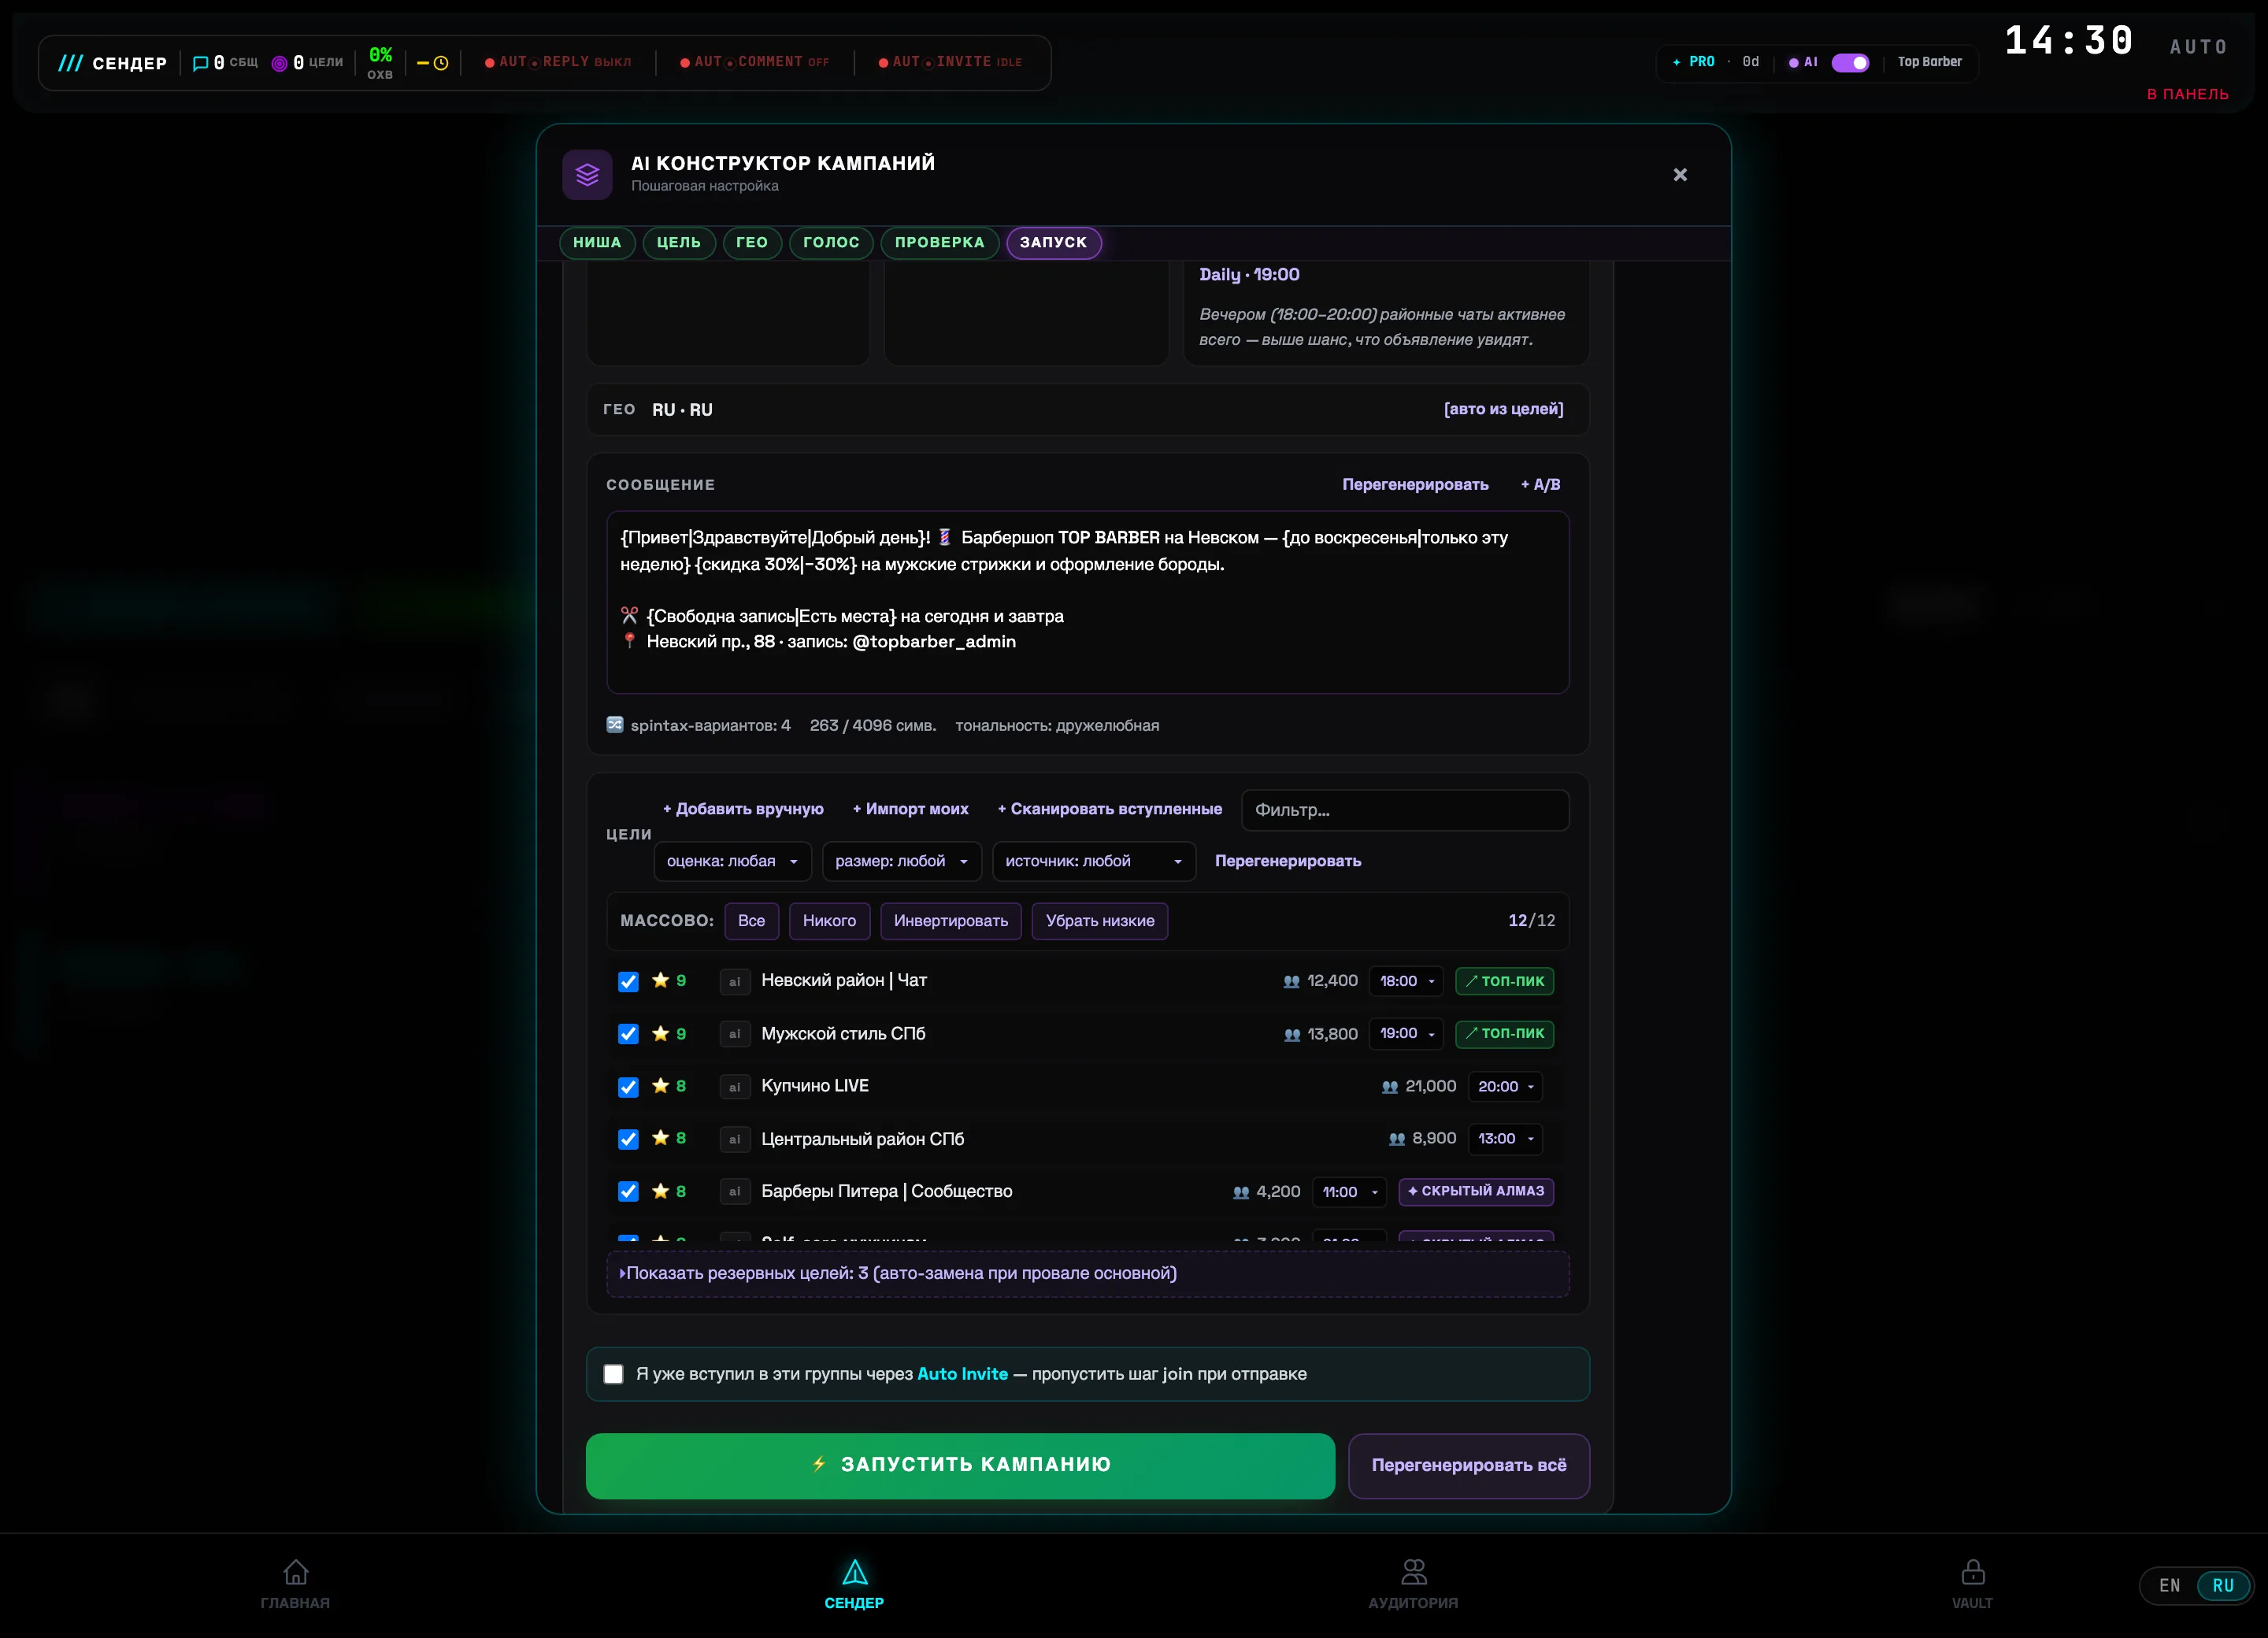The height and width of the screenshot is (1638, 2268).
Task: Click the СКРЫТЫЙ АЛМАЗ badge on Барберы Питера row
Action: pos(1476,1191)
